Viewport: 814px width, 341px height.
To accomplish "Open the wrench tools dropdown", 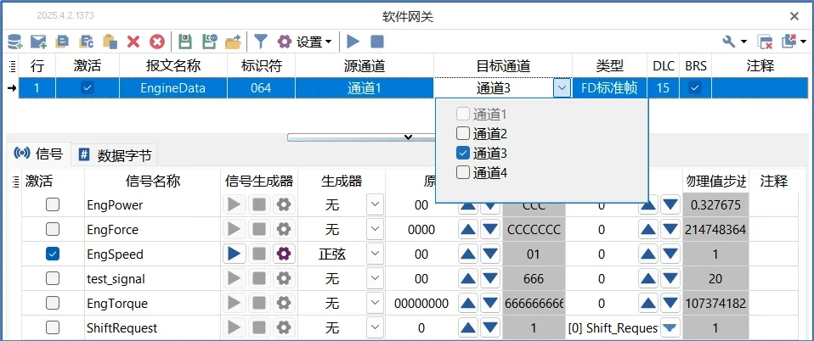I will pyautogui.click(x=734, y=41).
